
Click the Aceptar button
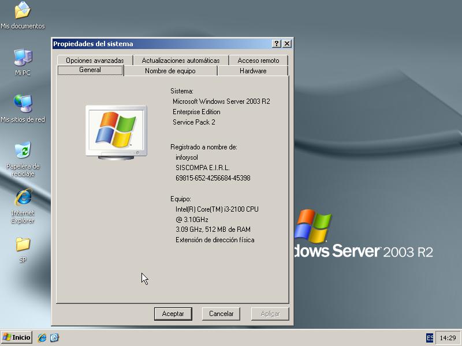(x=173, y=314)
